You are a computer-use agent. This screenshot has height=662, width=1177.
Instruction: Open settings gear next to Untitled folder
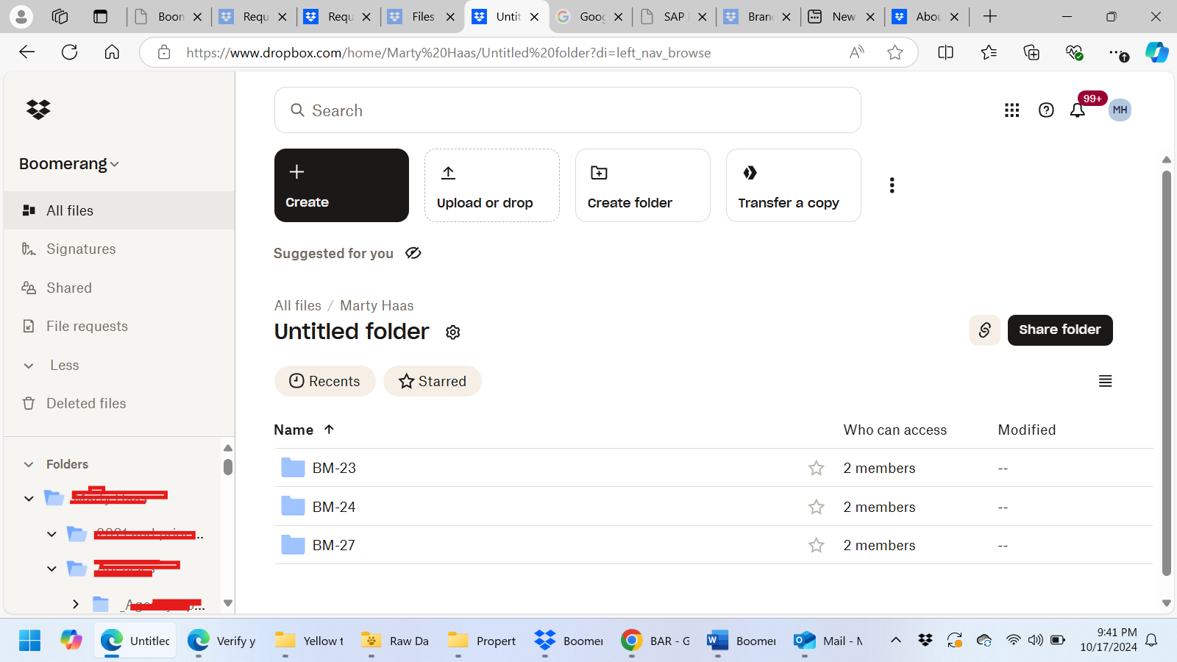[452, 332]
